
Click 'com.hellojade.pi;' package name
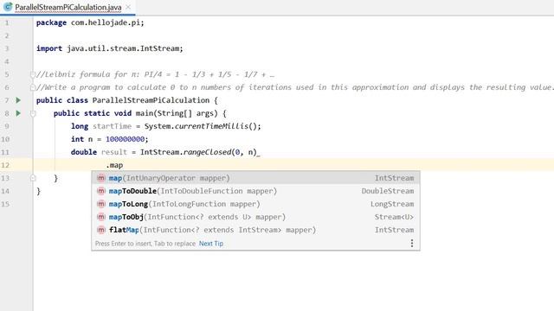pyautogui.click(x=107, y=22)
